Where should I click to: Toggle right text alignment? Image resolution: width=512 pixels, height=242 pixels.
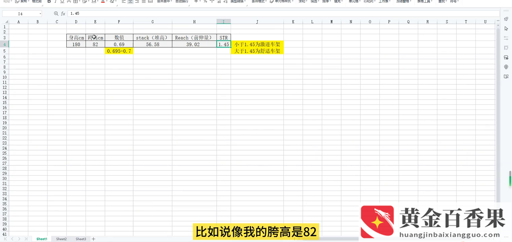137,1
